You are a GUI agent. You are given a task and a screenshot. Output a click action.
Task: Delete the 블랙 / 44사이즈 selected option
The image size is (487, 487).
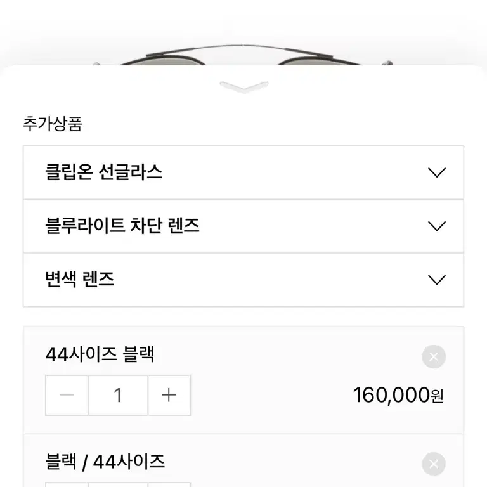(x=434, y=464)
